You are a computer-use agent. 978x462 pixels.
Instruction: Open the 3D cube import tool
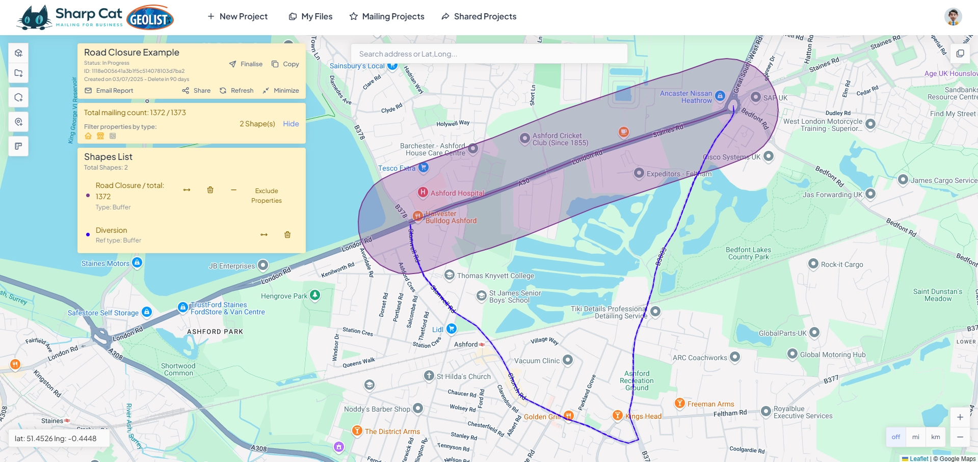pyautogui.click(x=18, y=53)
